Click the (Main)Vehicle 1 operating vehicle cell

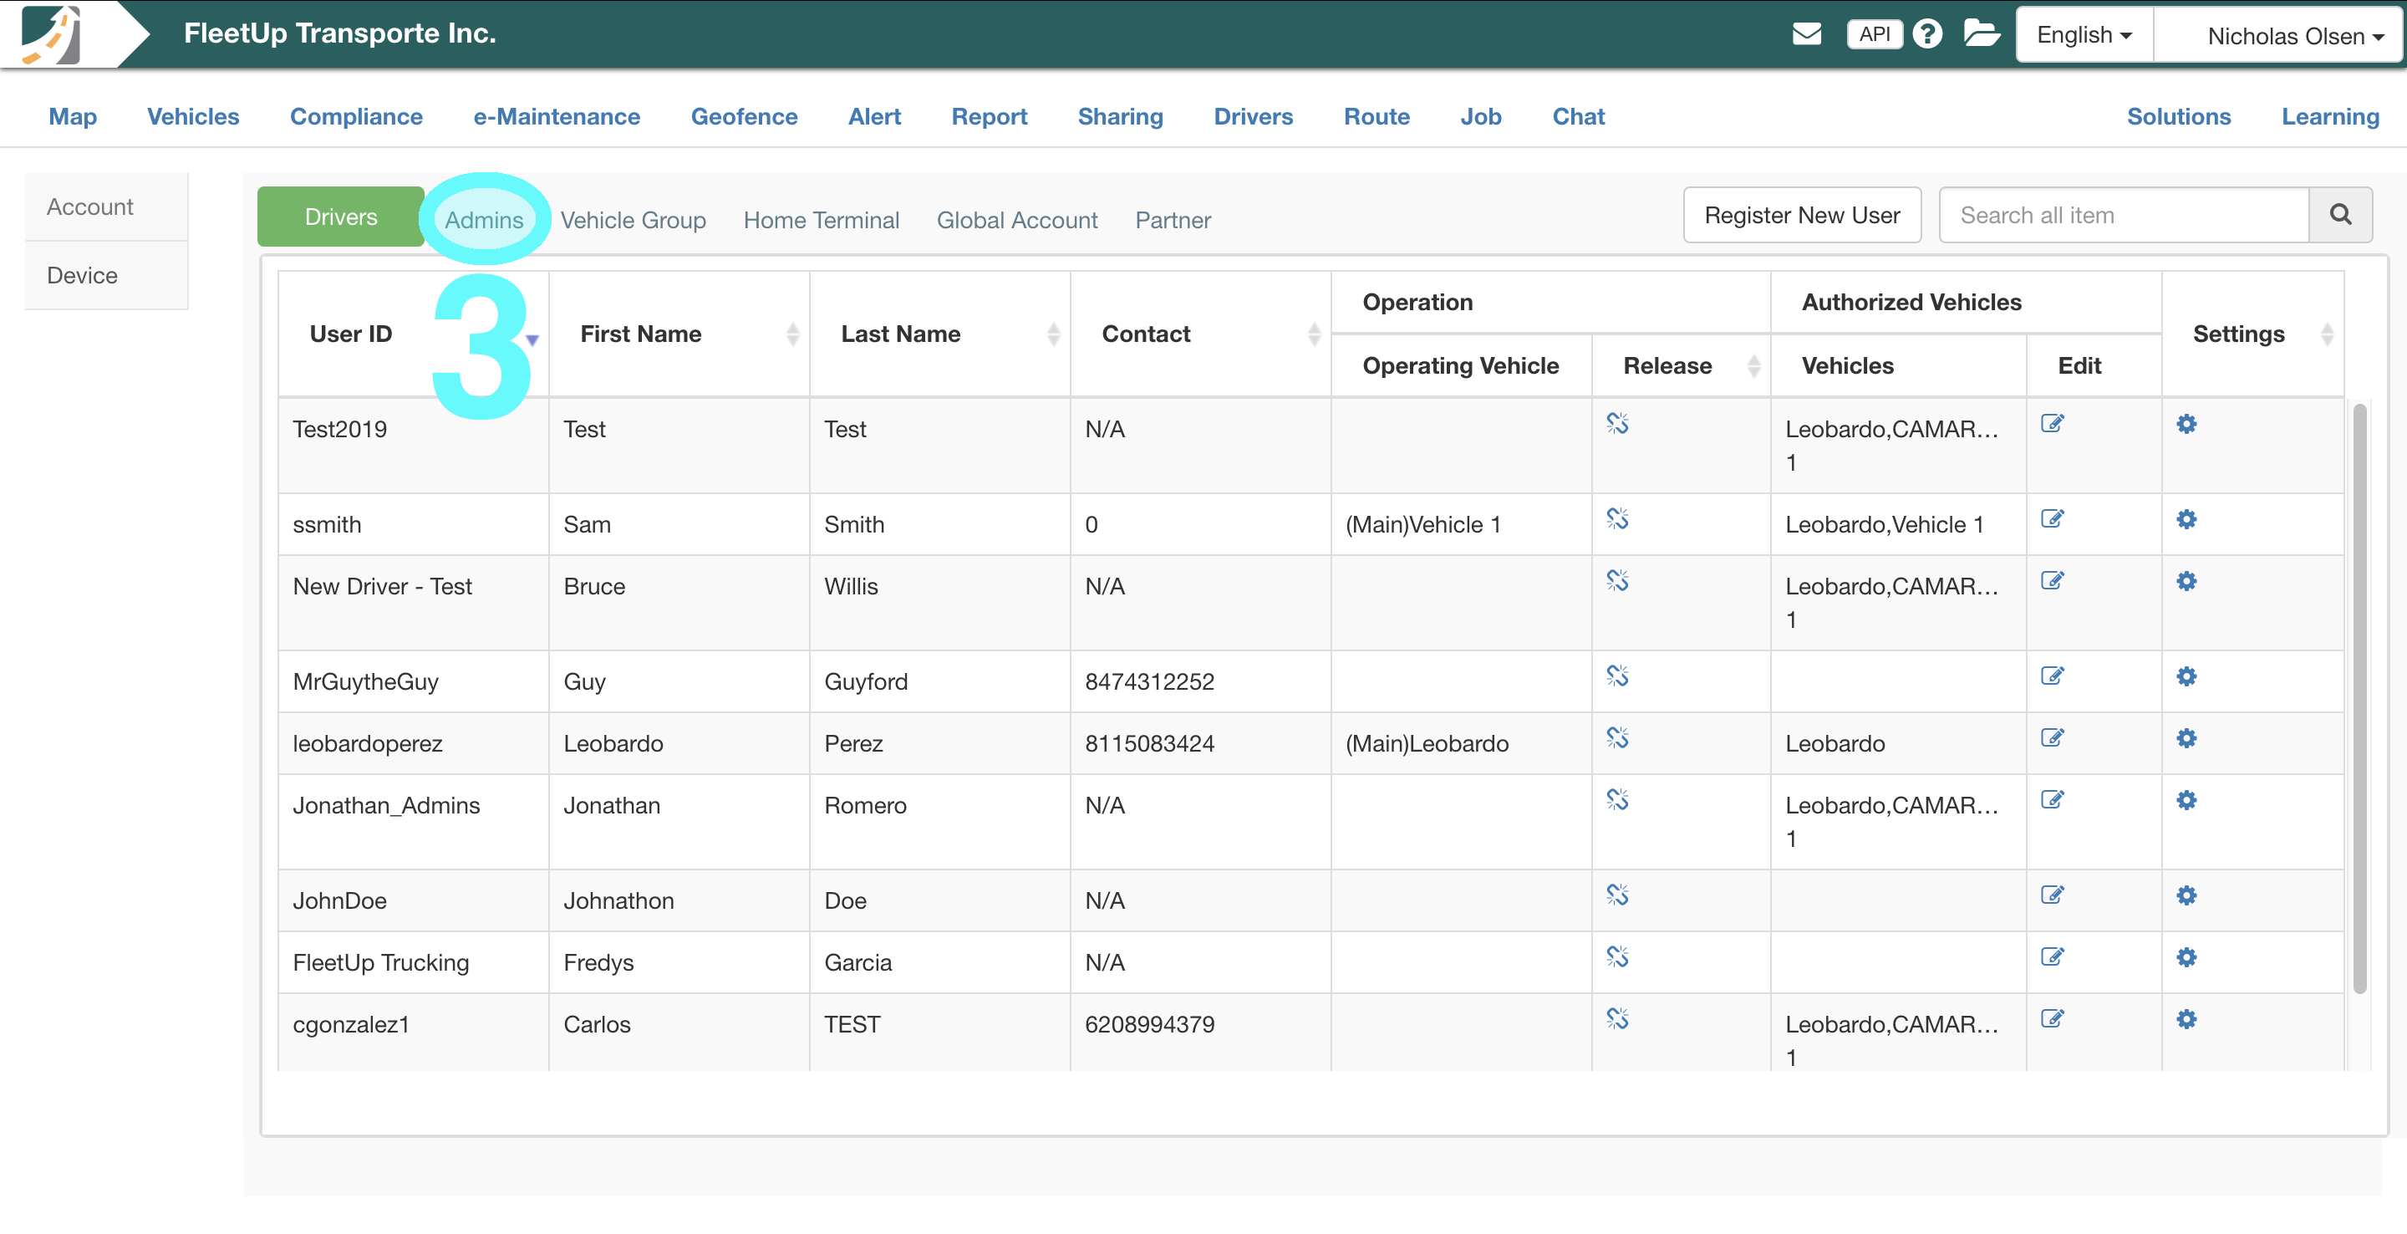coord(1462,524)
